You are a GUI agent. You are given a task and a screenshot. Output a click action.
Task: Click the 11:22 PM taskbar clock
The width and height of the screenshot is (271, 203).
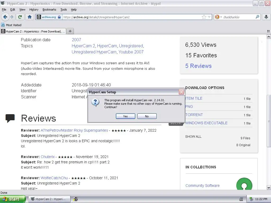pyautogui.click(x=261, y=199)
